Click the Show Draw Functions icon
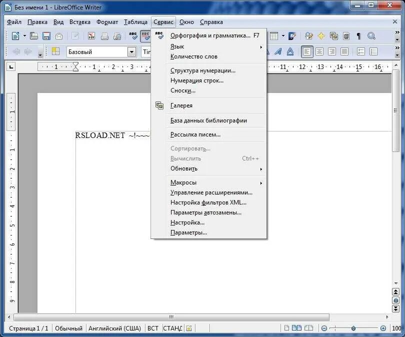Screen dimensions: 405x337 tap(292, 36)
